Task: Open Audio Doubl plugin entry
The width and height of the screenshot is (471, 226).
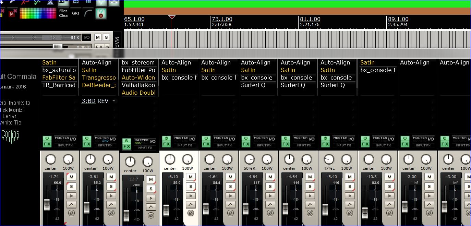Action: coord(138,93)
